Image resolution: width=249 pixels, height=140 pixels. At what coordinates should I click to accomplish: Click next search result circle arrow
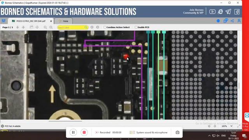coord(98,27)
